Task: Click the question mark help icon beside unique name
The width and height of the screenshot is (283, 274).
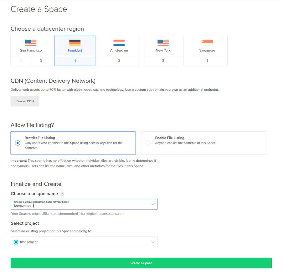Action: [x=62, y=194]
